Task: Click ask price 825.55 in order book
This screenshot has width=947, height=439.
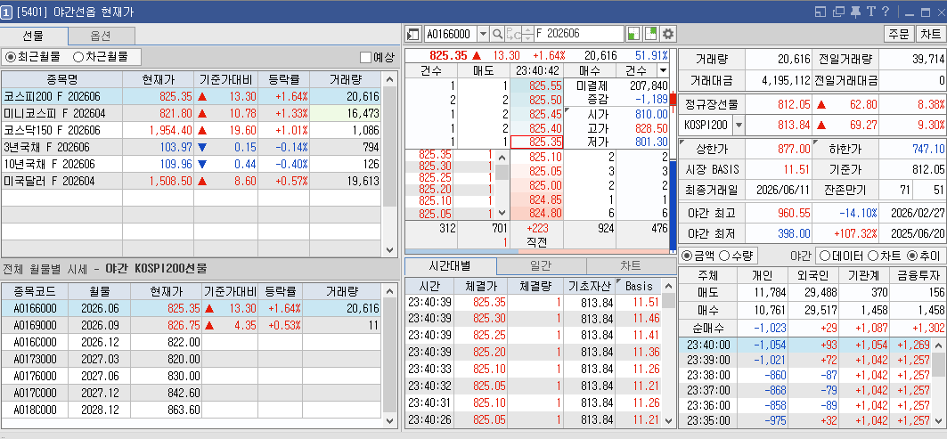Action: coord(537,85)
